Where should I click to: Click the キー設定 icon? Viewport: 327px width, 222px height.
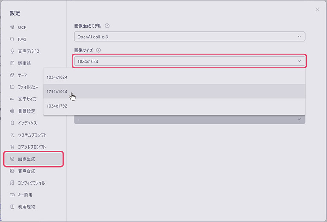12,195
